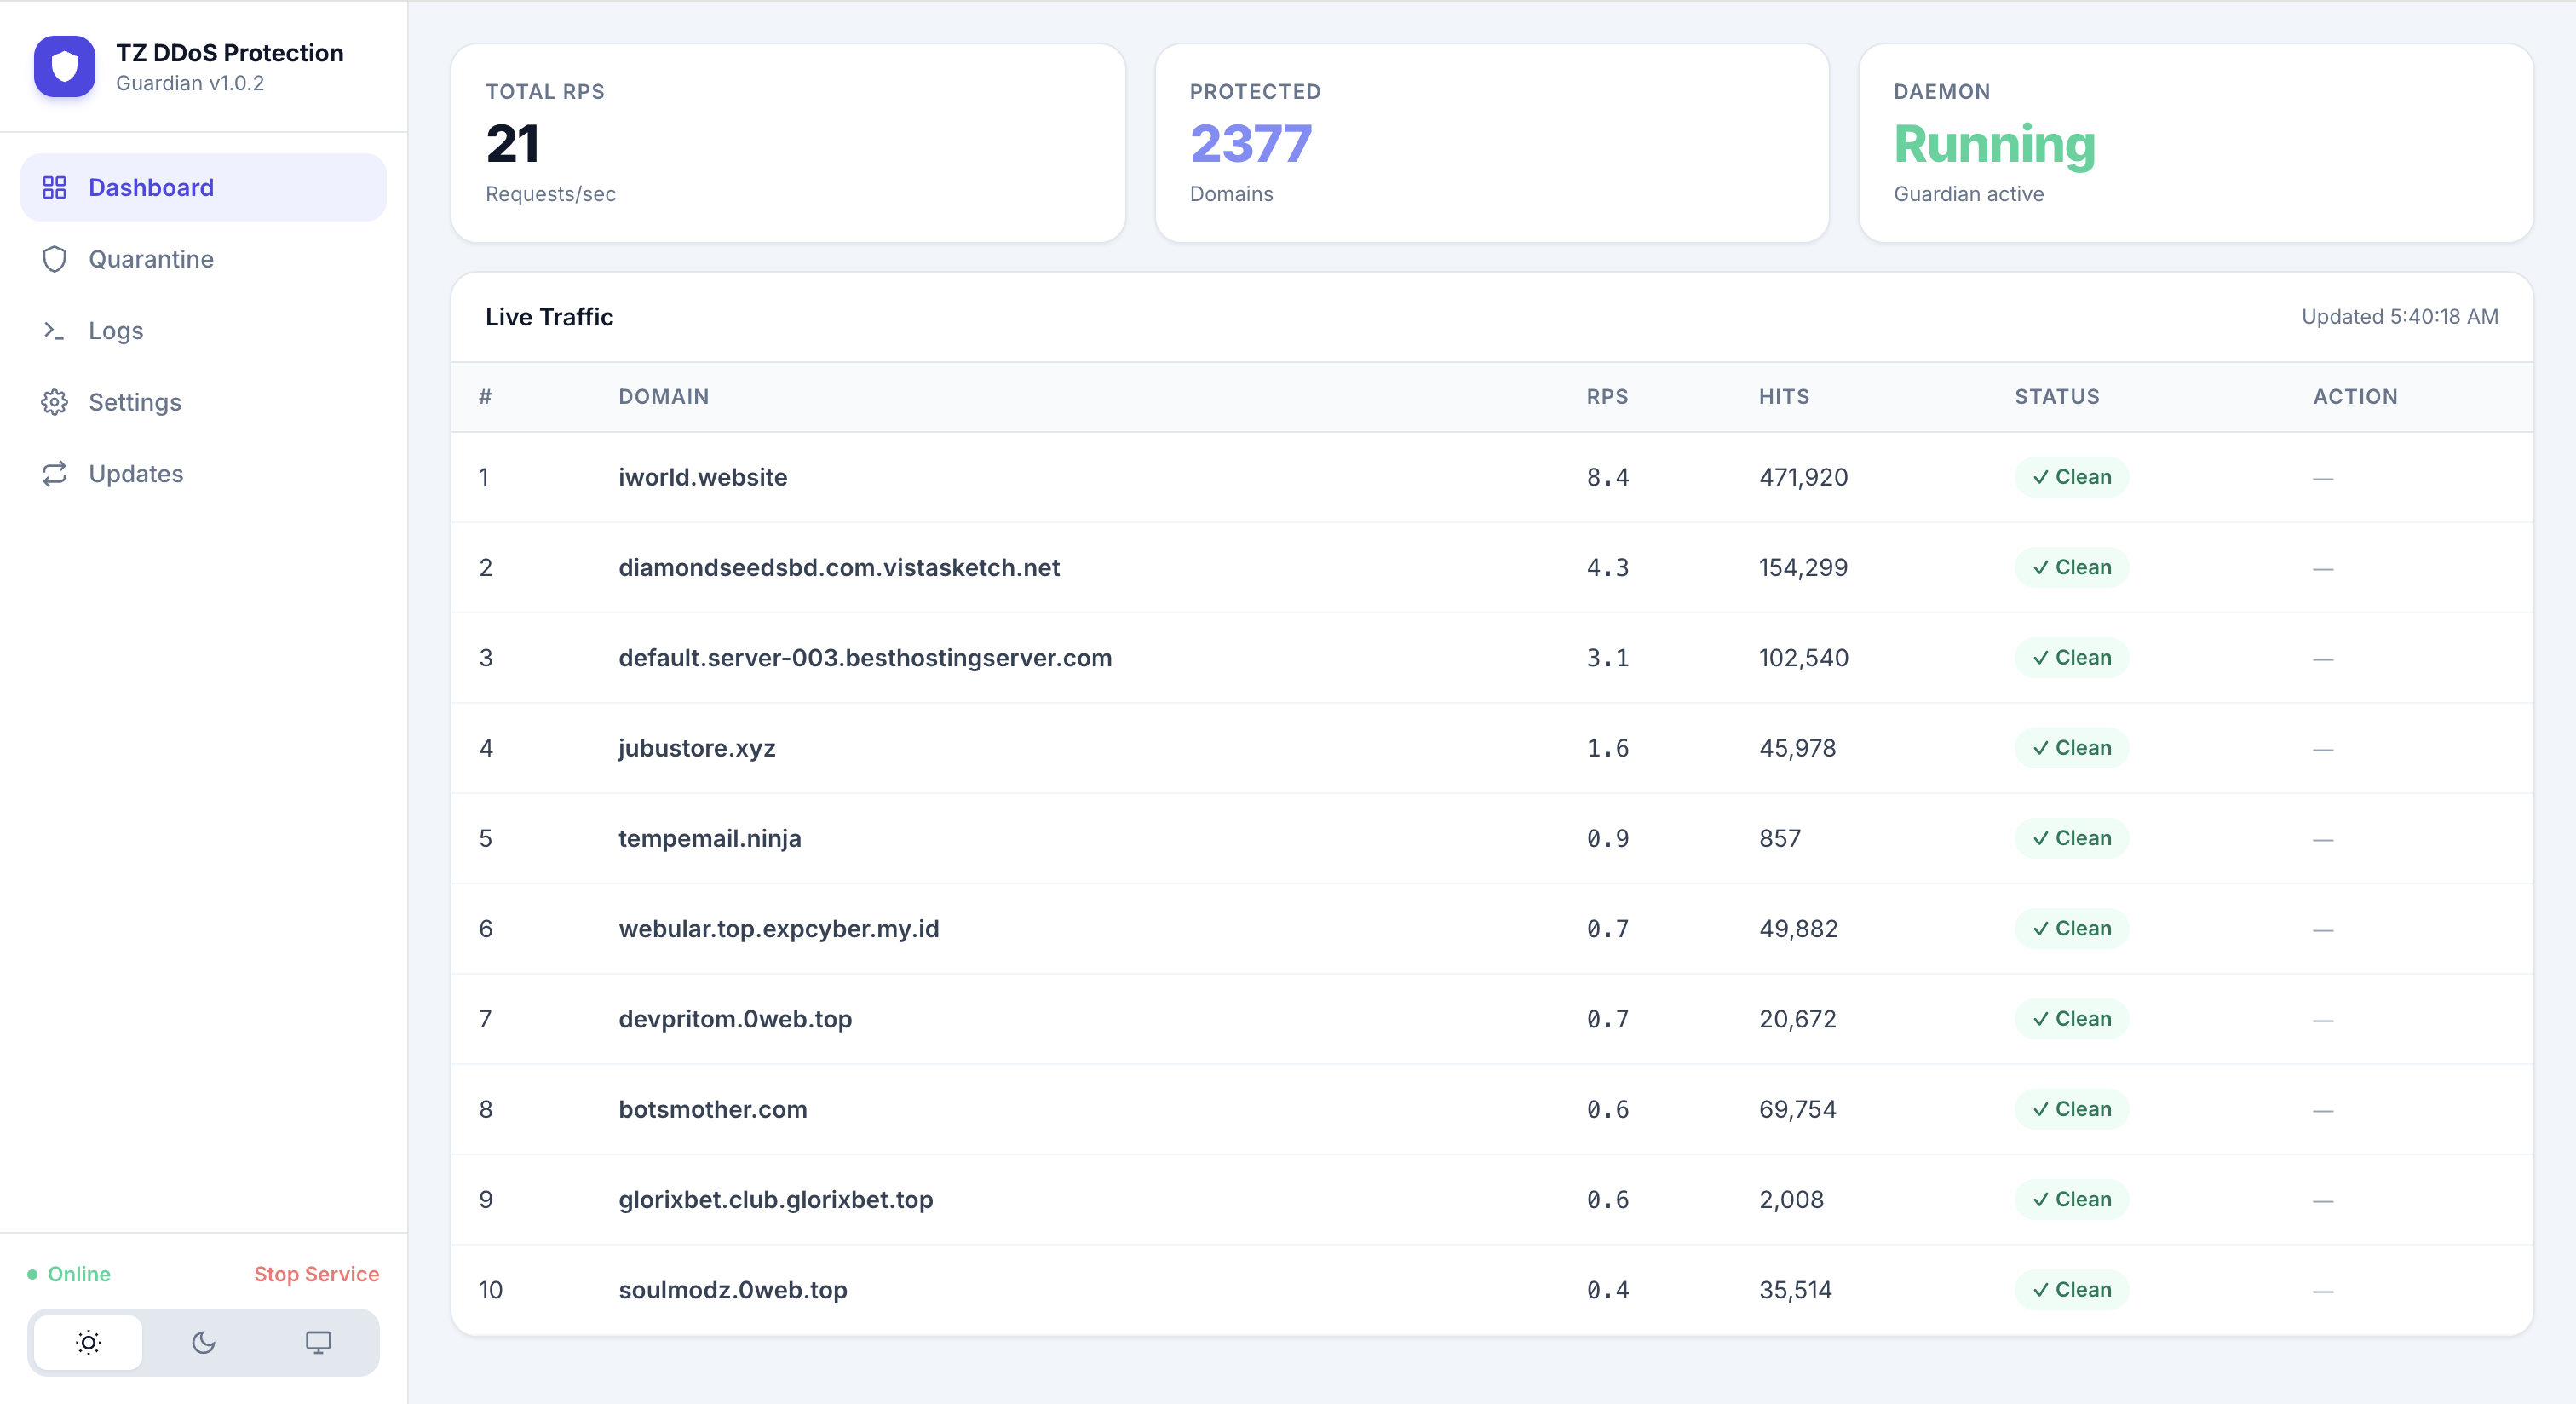The image size is (2576, 1404).
Task: Click the Stop Service button
Action: pos(316,1274)
